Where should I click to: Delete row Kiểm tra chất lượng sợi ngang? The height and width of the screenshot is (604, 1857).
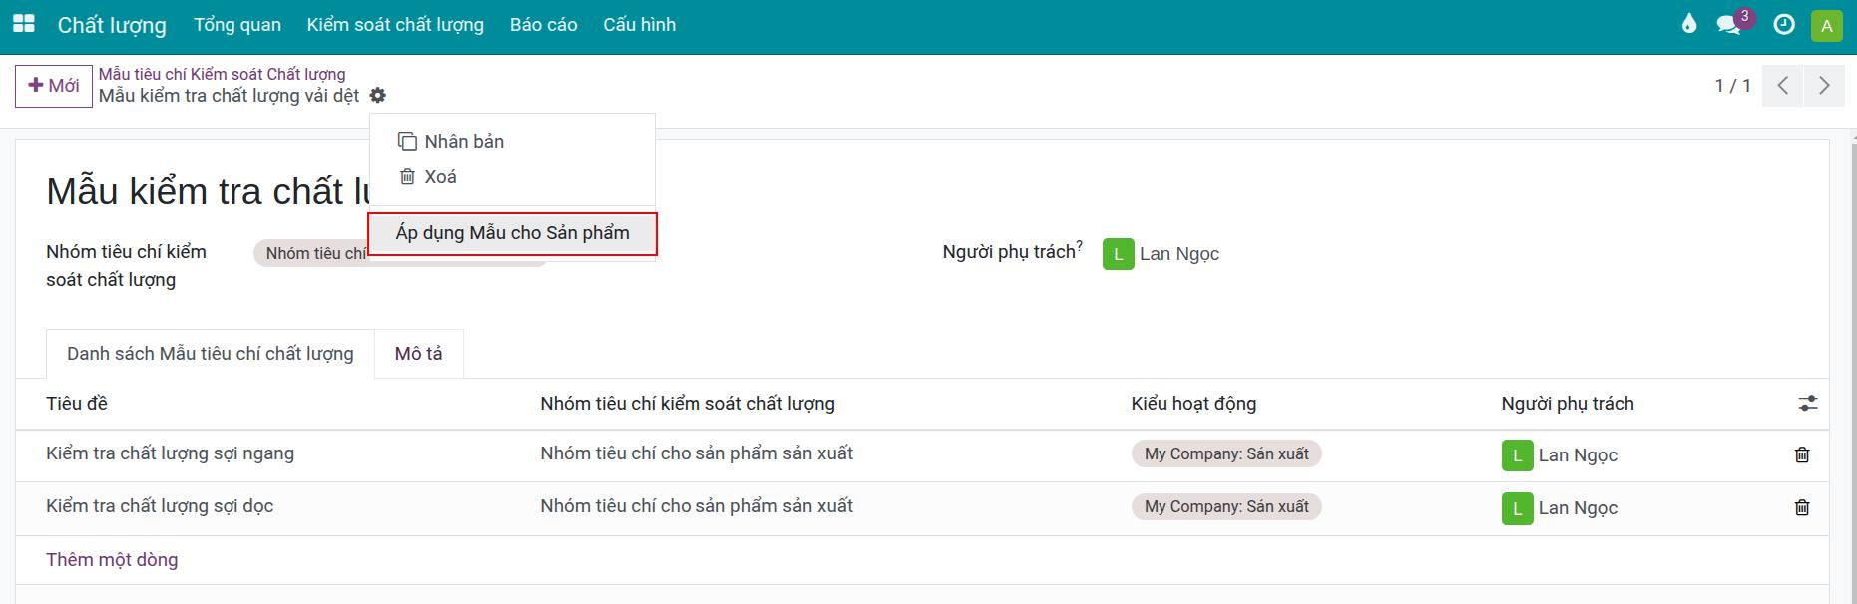click(1802, 454)
